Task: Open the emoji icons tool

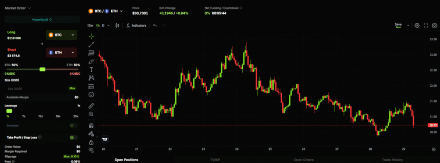Action: [91, 95]
